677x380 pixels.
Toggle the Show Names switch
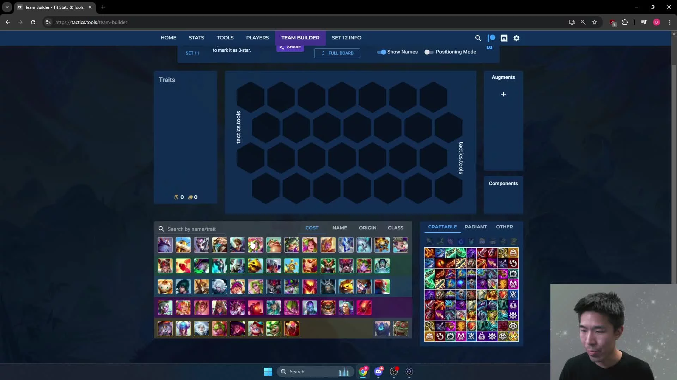pos(382,52)
